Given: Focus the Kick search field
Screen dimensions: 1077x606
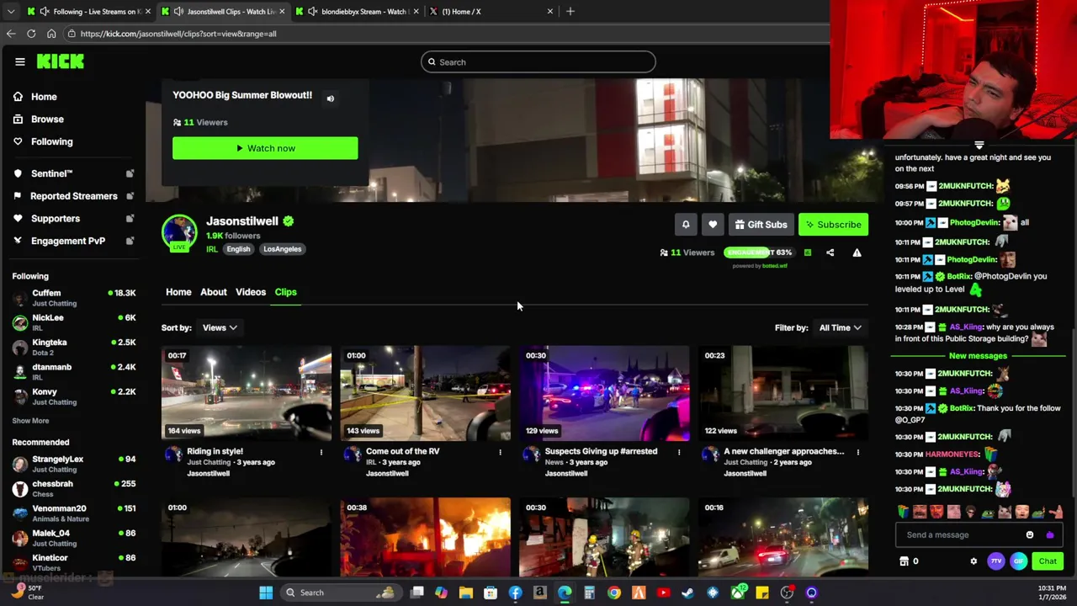Looking at the screenshot, I should [538, 62].
